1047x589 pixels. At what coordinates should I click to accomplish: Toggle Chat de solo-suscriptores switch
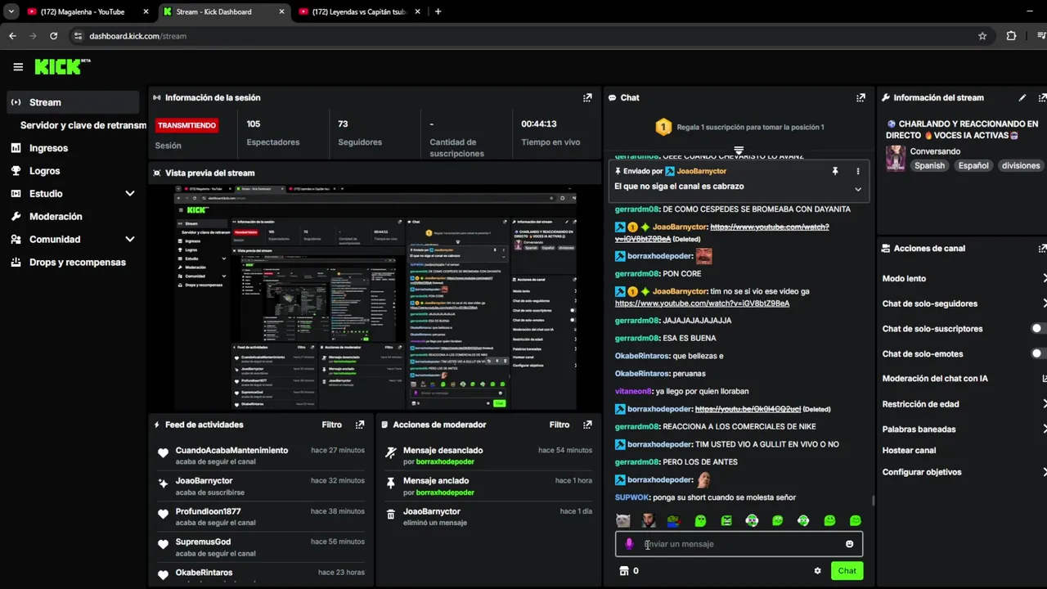point(1039,329)
